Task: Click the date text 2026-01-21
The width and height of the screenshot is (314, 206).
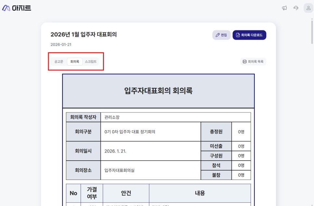Action: (x=61, y=45)
